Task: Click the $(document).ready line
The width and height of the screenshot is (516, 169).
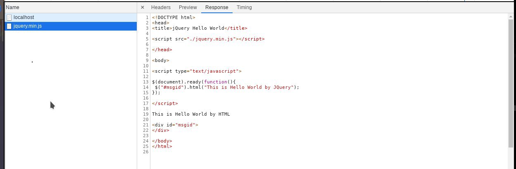Action: tap(194, 82)
